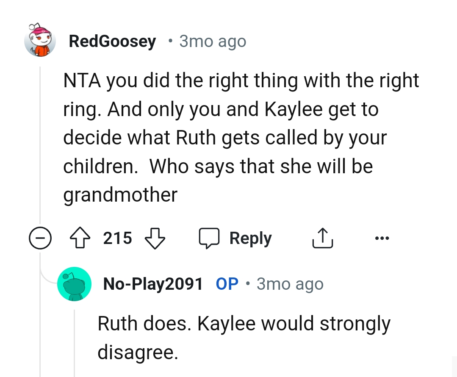Click RedGoosey's "3mo ago" timestamp

point(213,42)
